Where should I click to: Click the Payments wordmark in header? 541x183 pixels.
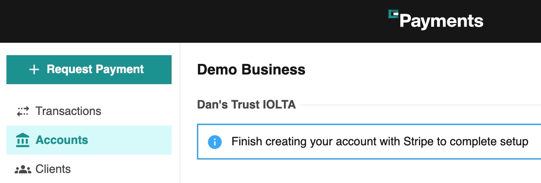(x=441, y=21)
